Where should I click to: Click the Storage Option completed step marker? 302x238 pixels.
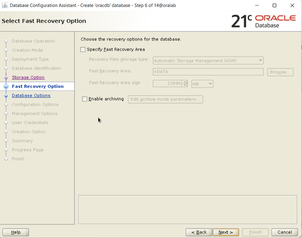click(x=6, y=77)
